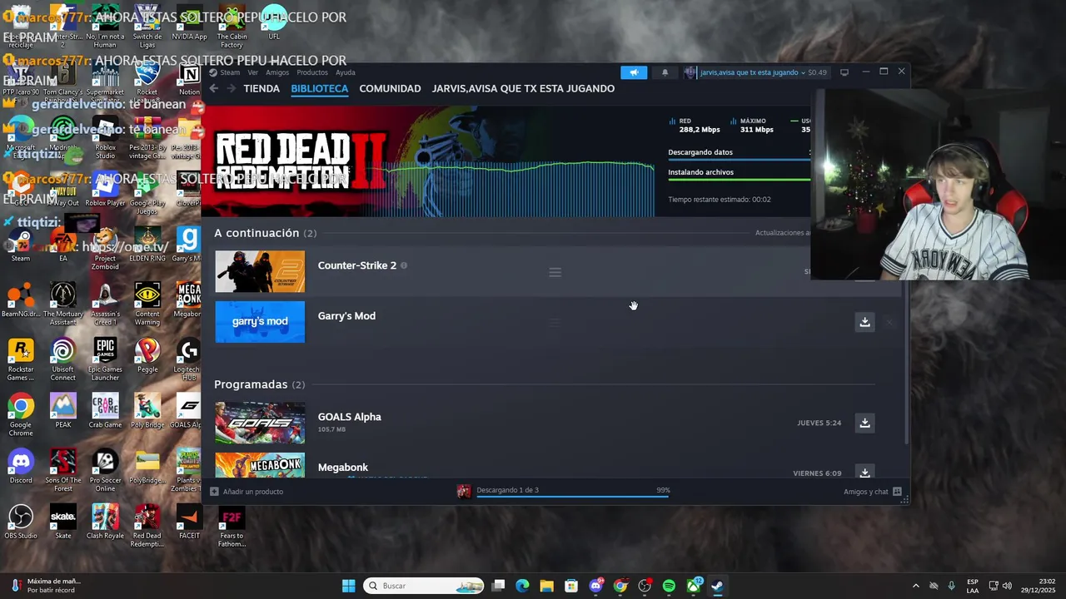Open Assassin's Creed 1 desktop shortcut

pos(105,304)
